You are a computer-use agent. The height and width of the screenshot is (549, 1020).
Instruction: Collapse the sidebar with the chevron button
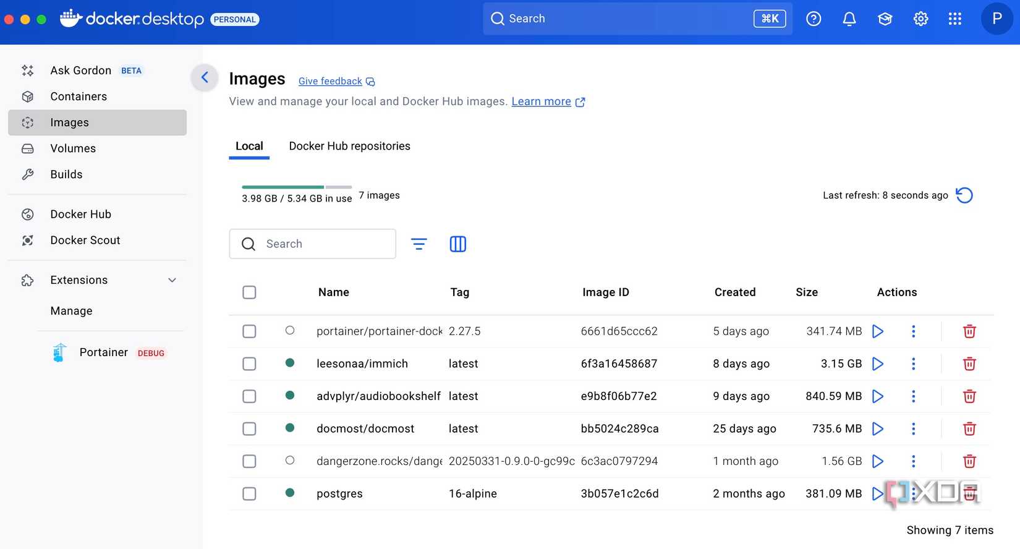coord(205,77)
